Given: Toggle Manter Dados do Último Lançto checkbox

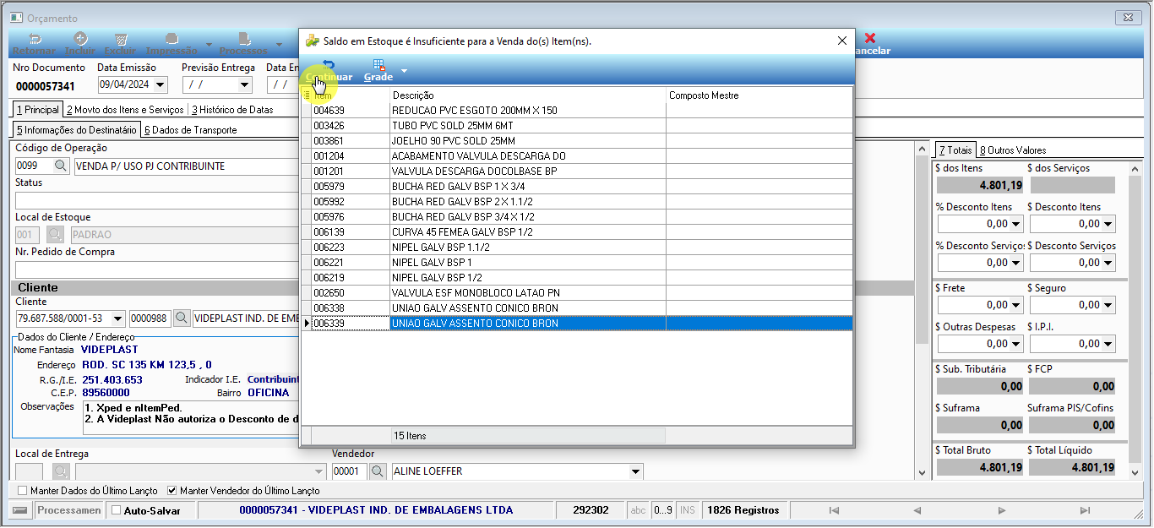Looking at the screenshot, I should coord(23,491).
